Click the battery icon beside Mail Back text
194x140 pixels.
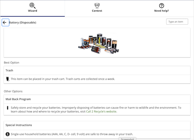pos(7,108)
